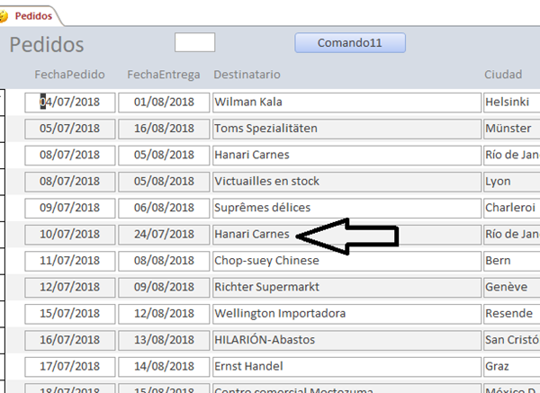Select the 24/07/2018 delivery date field
The width and height of the screenshot is (540, 393).
(164, 235)
